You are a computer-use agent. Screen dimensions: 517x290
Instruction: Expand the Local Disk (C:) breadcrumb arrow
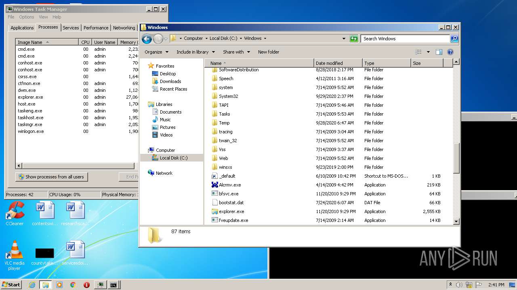(x=241, y=39)
